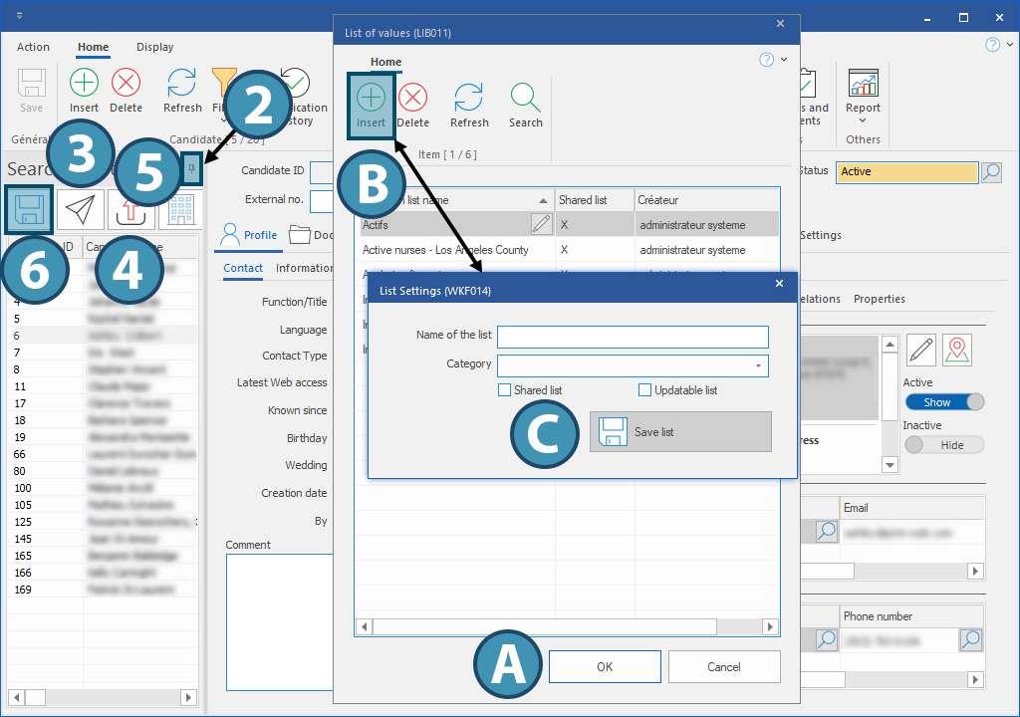Enable the Shared list checkbox
The width and height of the screenshot is (1020, 717).
point(505,390)
